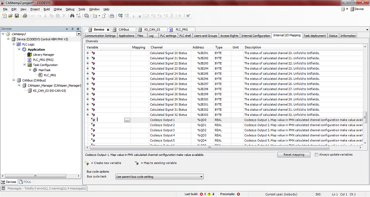Collapse the Device (CODESYS Control HBM PMX V3) node
Screen dimensions: 370x197
click(8, 39)
